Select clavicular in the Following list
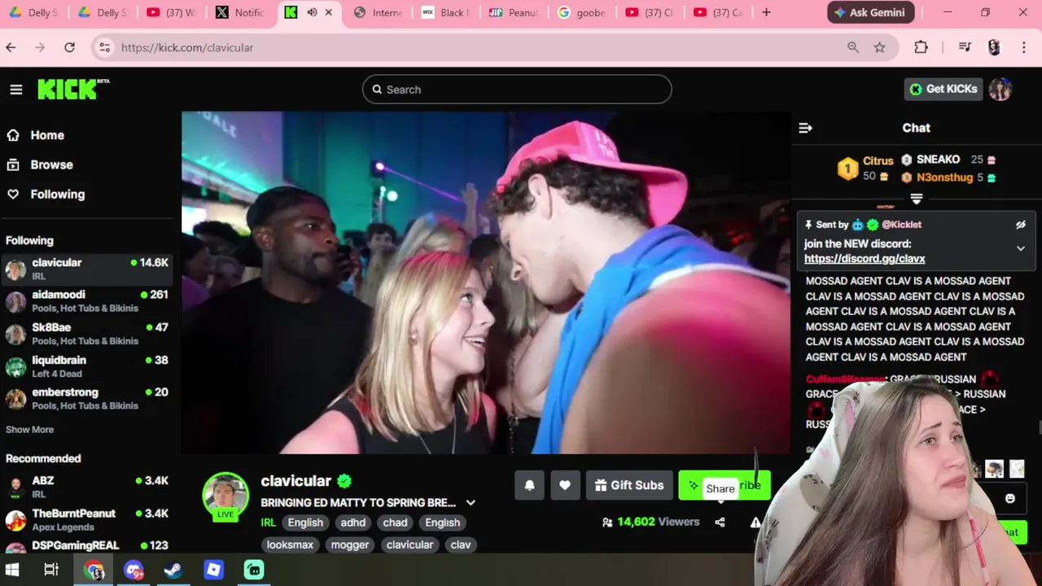The width and height of the screenshot is (1042, 586). pyautogui.click(x=86, y=269)
